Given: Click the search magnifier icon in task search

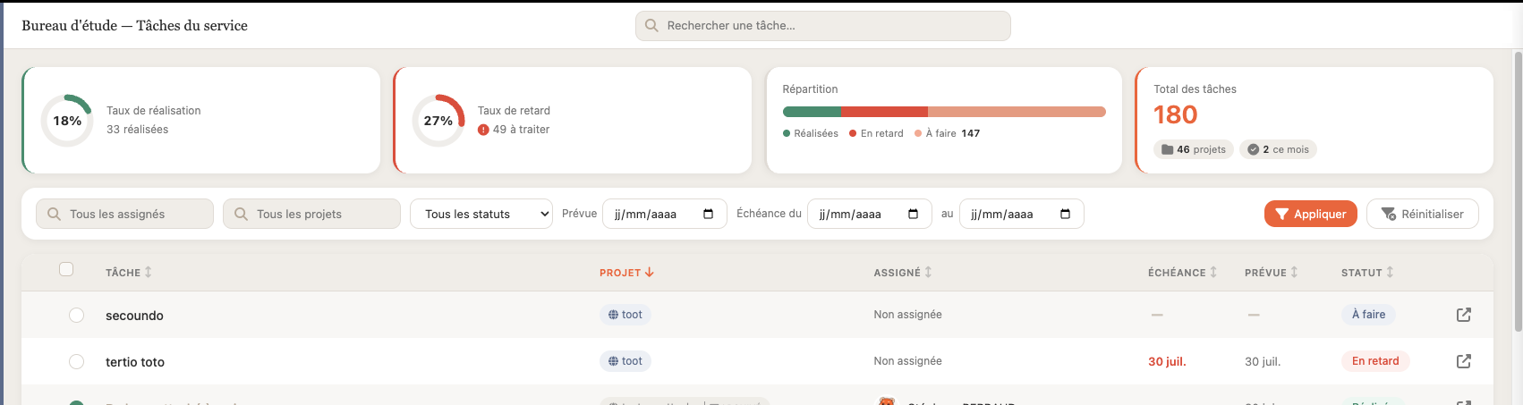Looking at the screenshot, I should point(651,26).
